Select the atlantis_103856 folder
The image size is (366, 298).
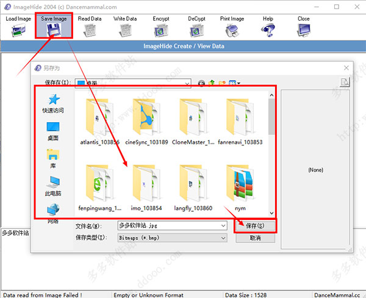click(99, 122)
